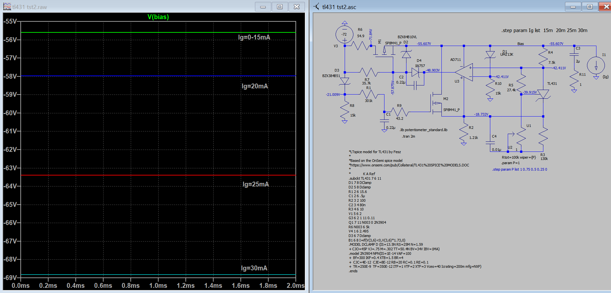This screenshot has width=611, height=293.
Task: Select the AD711 op-amp U3 symbol
Action: tap(464, 72)
